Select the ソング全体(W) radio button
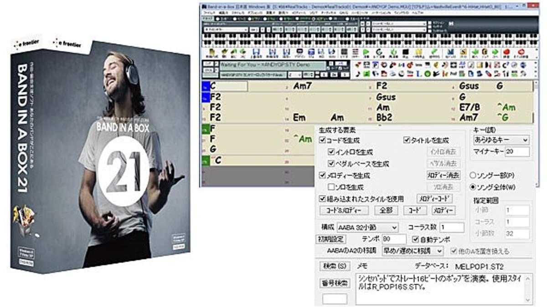Image resolution: width=547 pixels, height=307 pixels. pos(473,187)
